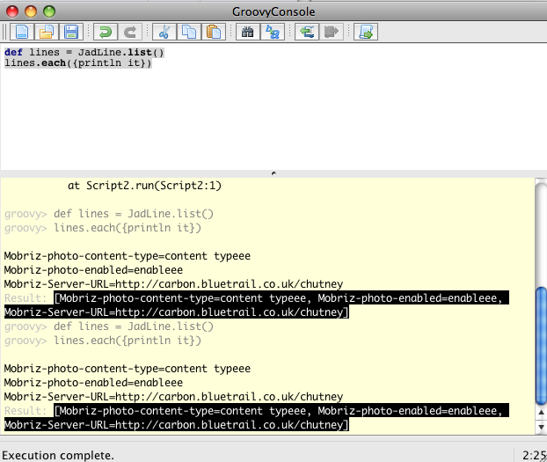Zoom GroovyConsole with the green button
Image resolution: width=547 pixels, height=462 pixels.
[x=49, y=11]
